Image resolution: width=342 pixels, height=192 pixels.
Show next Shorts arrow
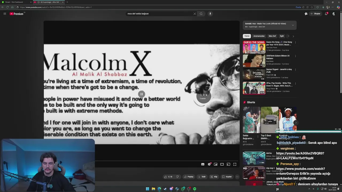click(x=296, y=123)
